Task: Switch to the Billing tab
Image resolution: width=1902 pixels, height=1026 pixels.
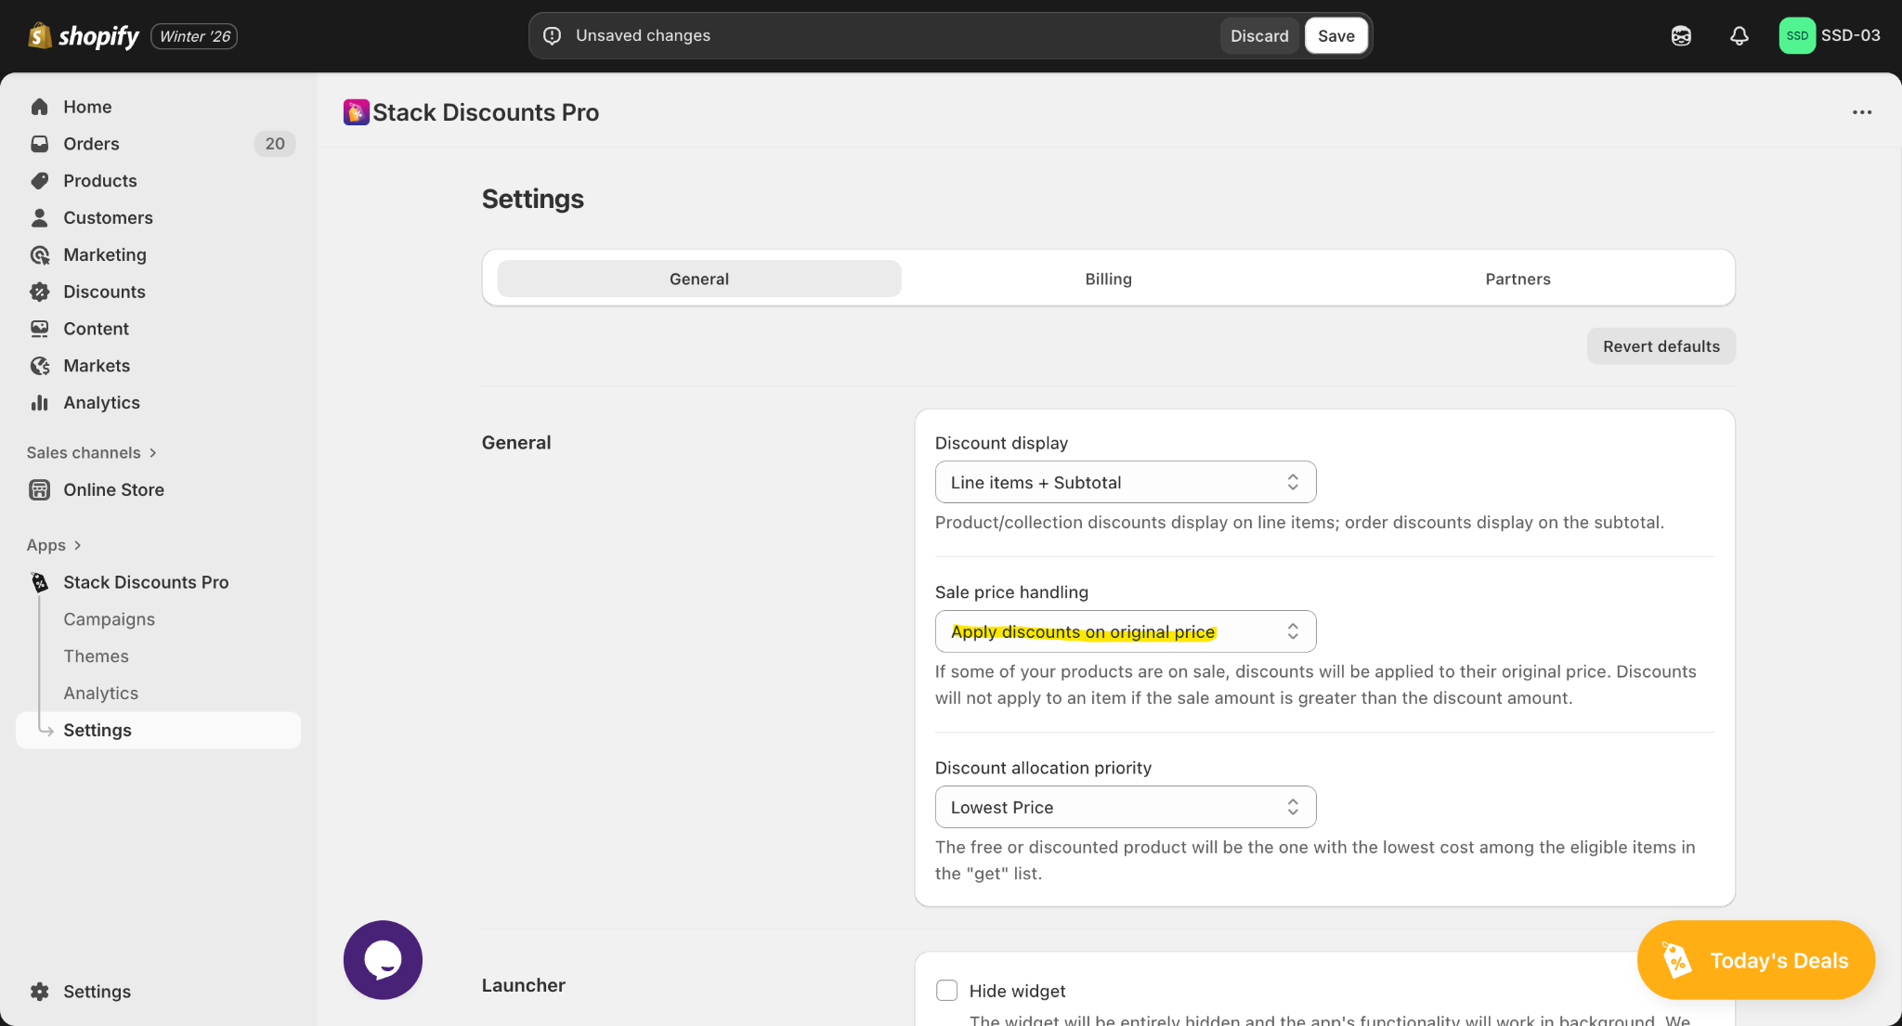Action: click(x=1108, y=279)
